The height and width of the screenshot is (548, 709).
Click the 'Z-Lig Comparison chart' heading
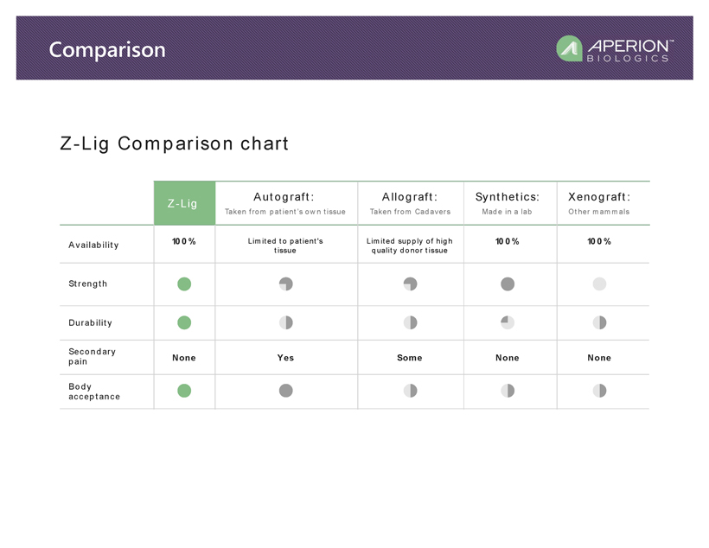(174, 143)
